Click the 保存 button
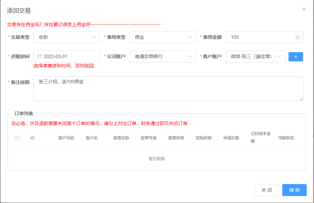This screenshot has height=203, width=314. coord(294,190)
